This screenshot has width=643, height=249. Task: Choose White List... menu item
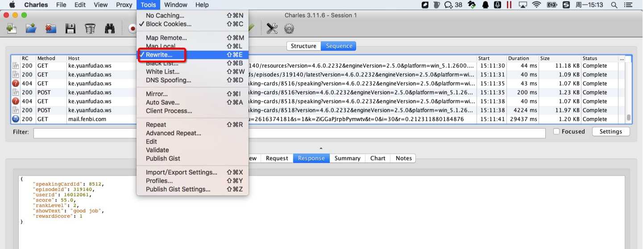click(x=192, y=72)
